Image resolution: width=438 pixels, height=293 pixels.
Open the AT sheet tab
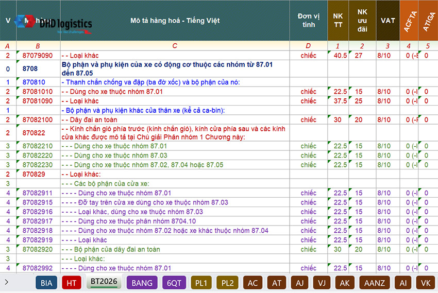(277, 283)
